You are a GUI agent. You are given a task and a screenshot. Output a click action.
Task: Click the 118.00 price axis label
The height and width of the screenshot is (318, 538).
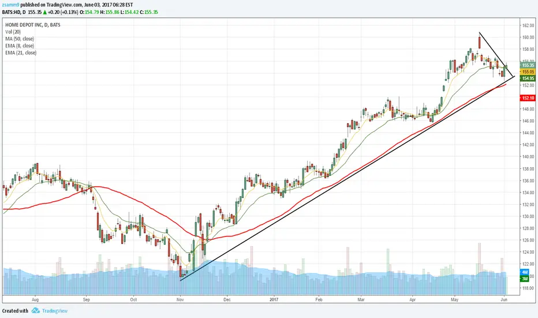(x=528, y=288)
